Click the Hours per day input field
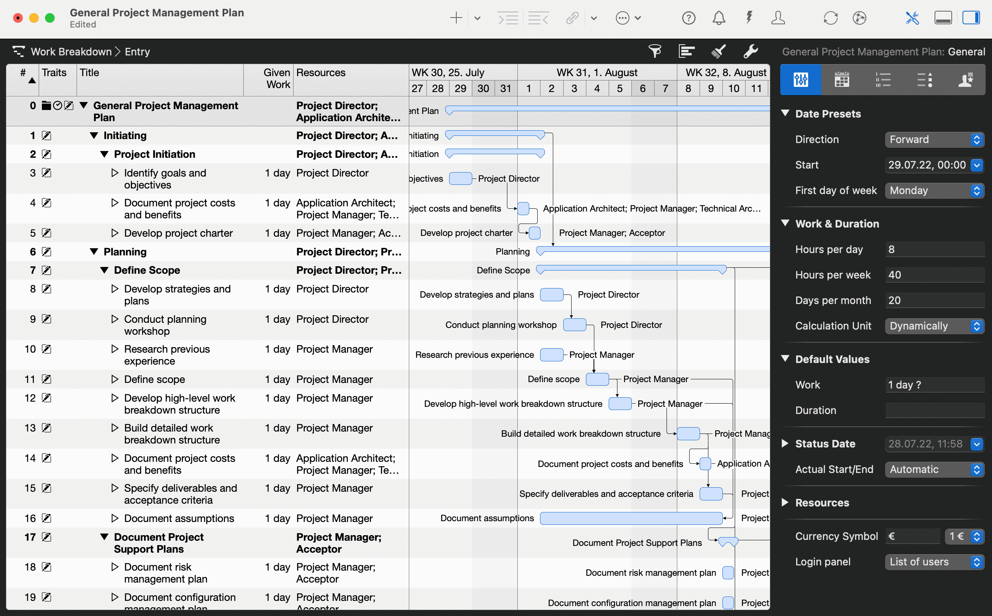The image size is (992, 616). (935, 249)
